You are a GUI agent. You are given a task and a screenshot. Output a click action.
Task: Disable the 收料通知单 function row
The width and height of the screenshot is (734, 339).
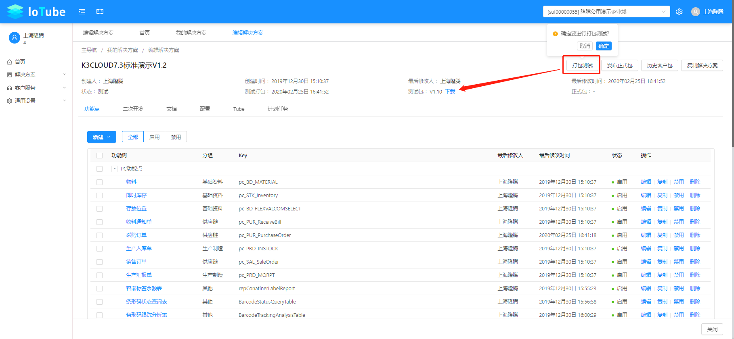coord(679,222)
